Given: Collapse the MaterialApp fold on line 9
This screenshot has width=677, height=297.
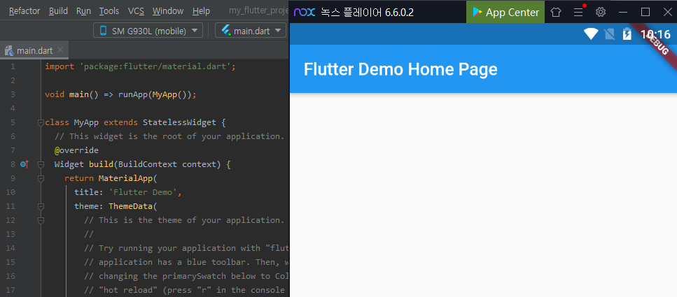Looking at the screenshot, I should tap(41, 178).
